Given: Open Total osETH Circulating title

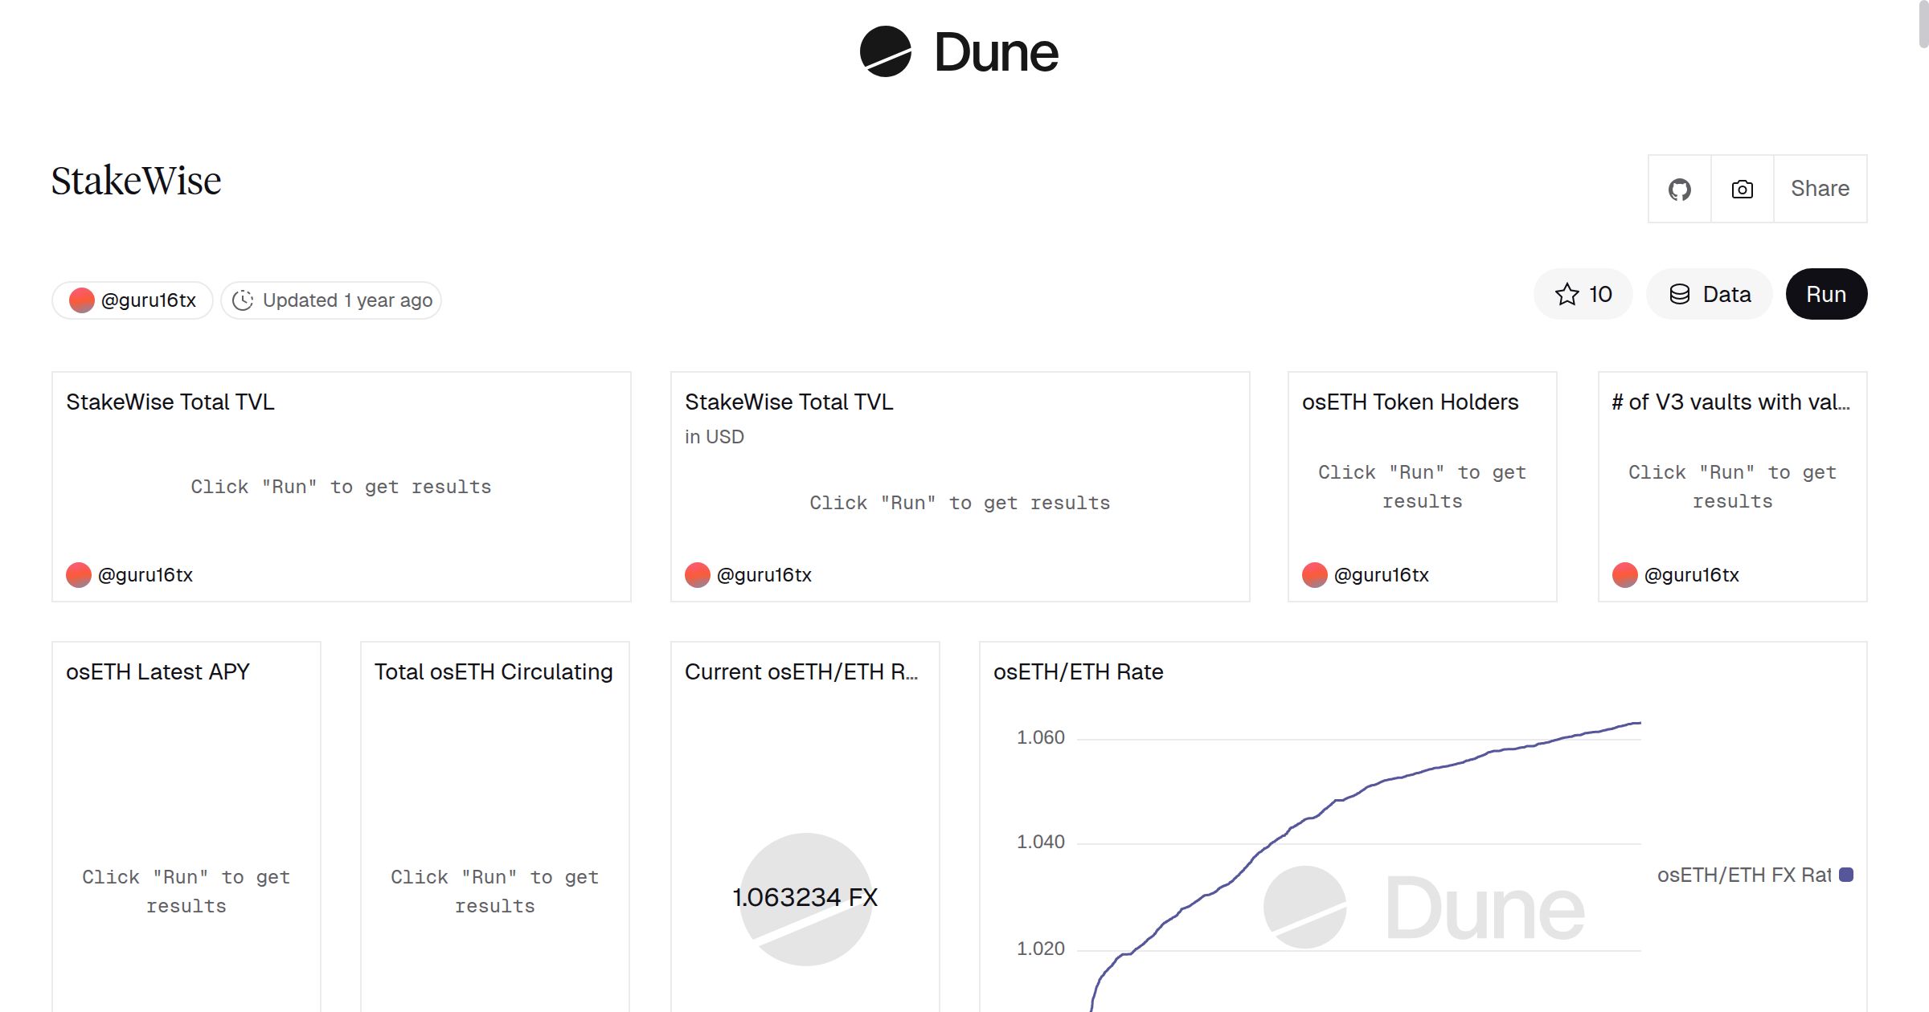Looking at the screenshot, I should (494, 671).
